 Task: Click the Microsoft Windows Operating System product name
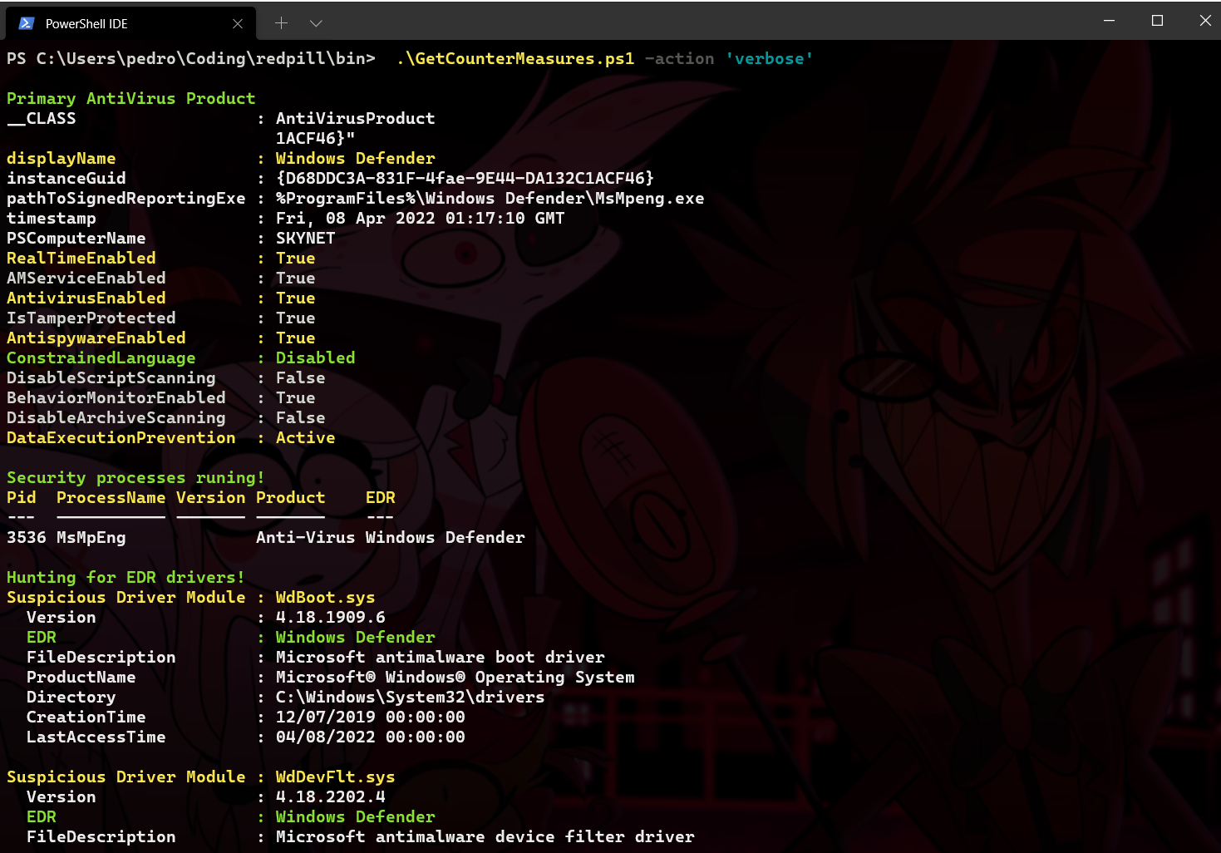tap(455, 678)
